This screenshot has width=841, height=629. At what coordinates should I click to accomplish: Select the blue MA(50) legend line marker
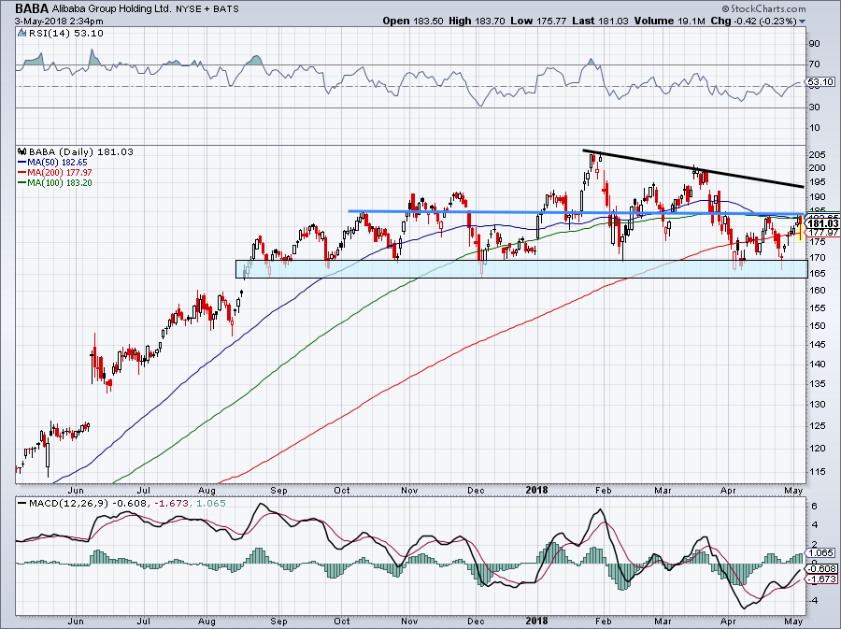(x=22, y=162)
